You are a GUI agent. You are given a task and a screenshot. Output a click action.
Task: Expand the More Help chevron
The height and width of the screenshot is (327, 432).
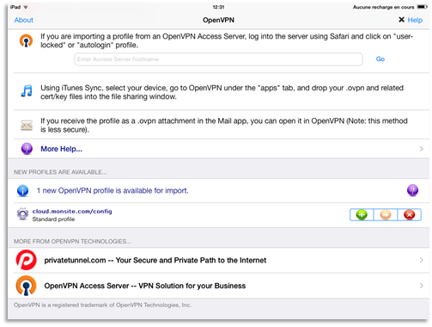pos(421,149)
